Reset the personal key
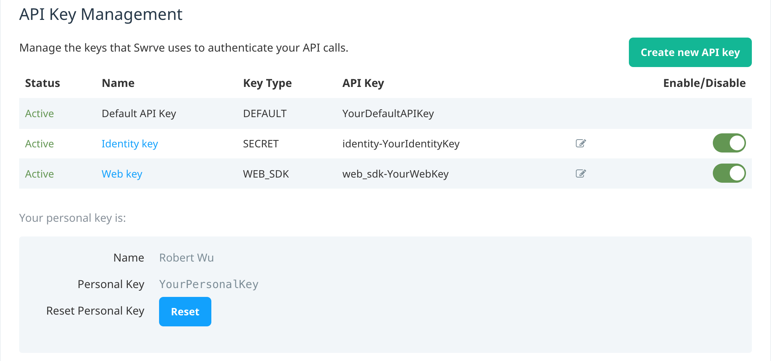The height and width of the screenshot is (361, 771). click(185, 311)
